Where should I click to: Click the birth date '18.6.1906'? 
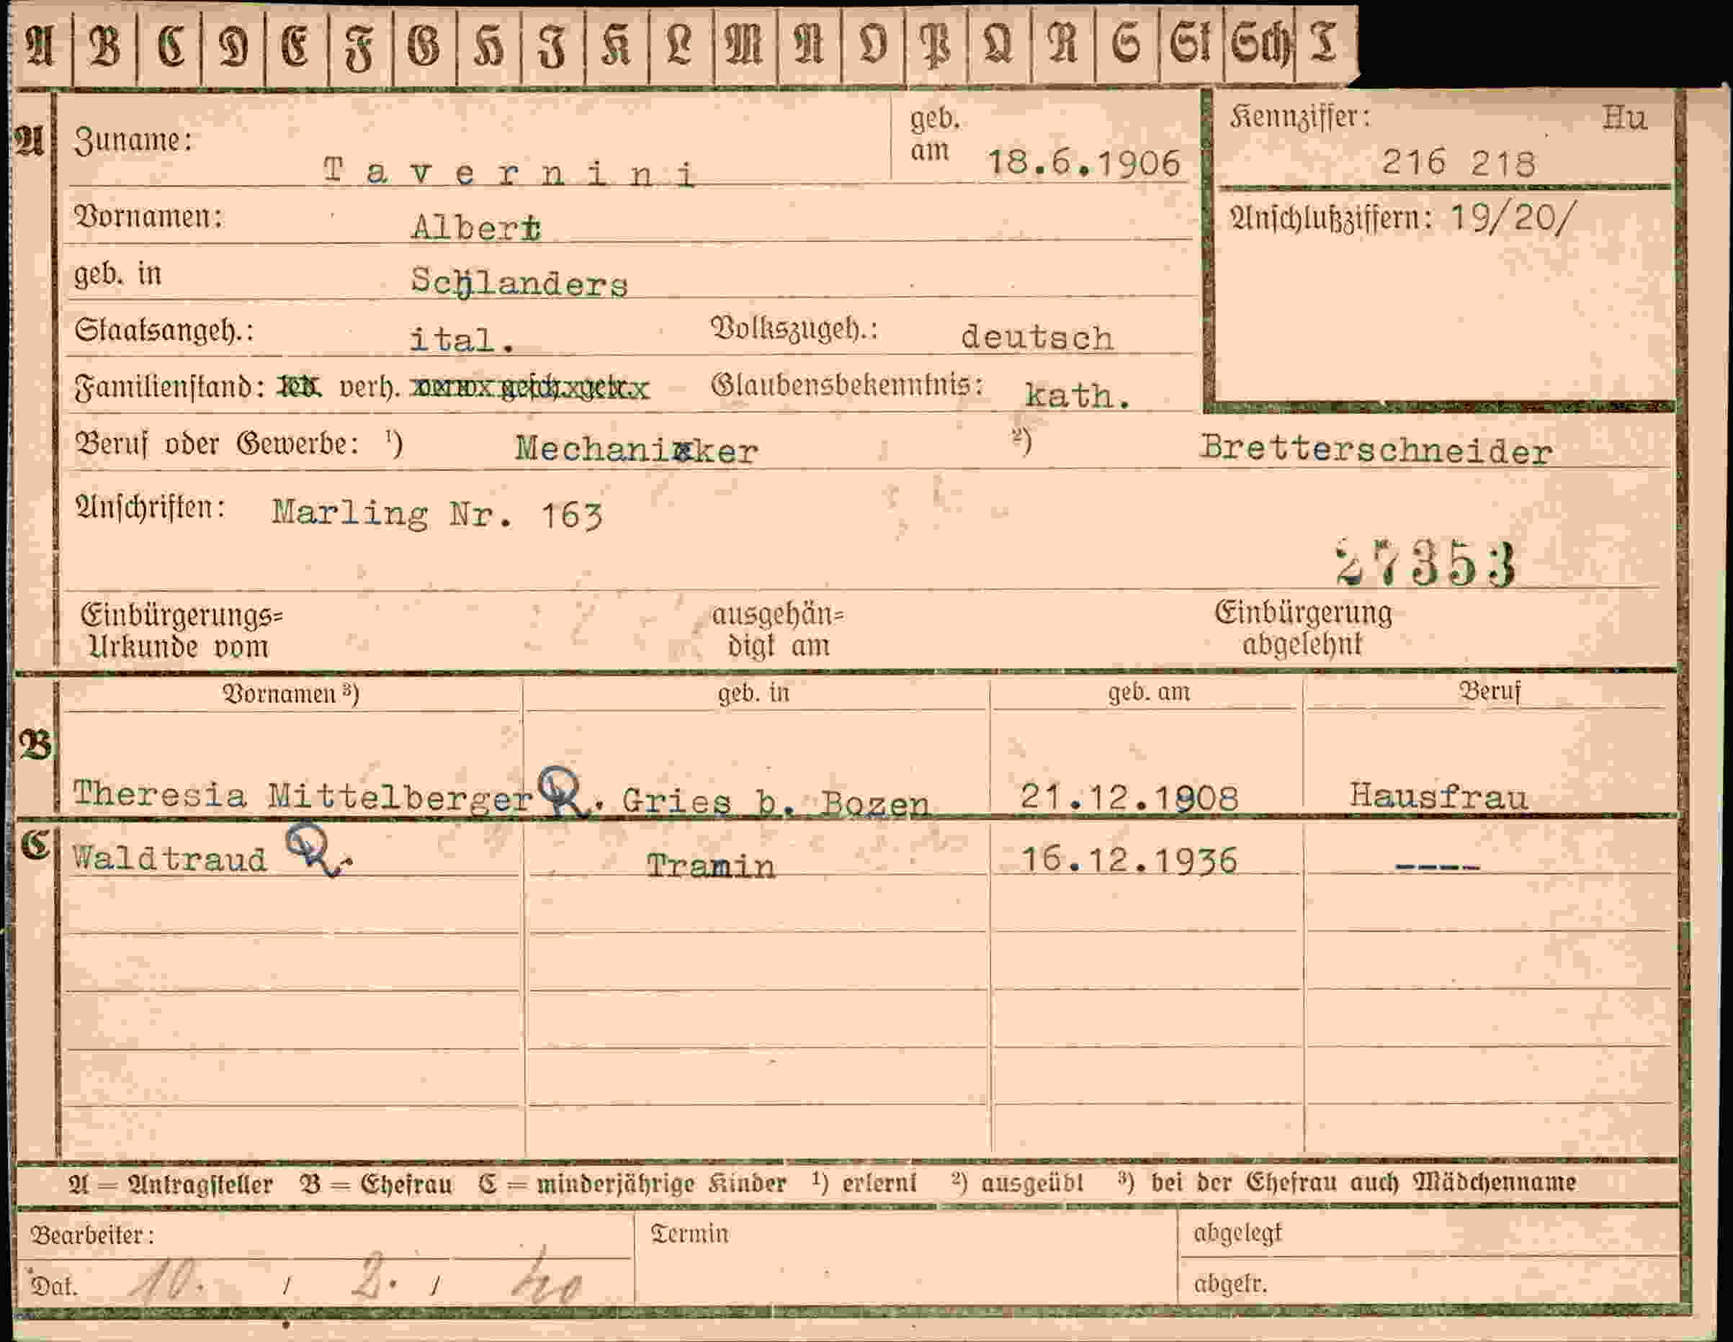coord(1084,163)
